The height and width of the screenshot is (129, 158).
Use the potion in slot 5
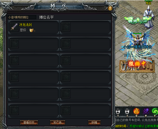click(x=118, y=111)
